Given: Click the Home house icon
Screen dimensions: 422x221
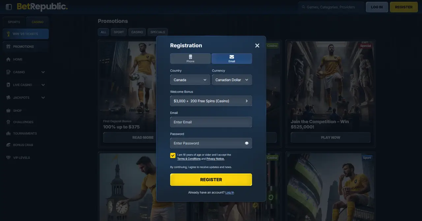Looking at the screenshot, I should [8, 59].
